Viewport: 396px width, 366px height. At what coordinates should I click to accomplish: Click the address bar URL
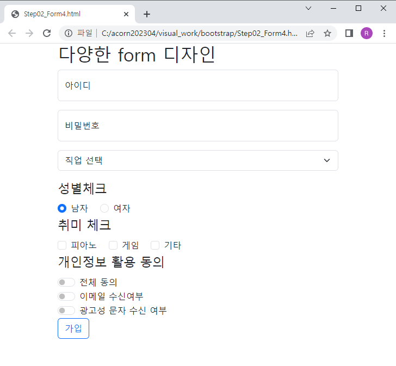pyautogui.click(x=200, y=33)
